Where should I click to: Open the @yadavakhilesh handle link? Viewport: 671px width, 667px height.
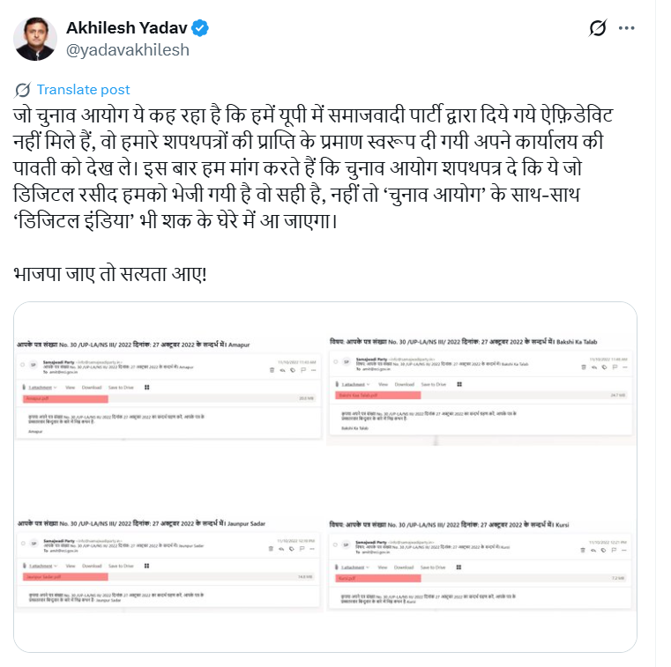coord(128,50)
